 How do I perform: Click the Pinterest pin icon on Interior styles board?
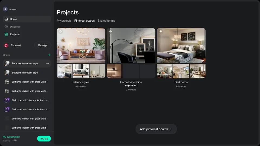point(60,31)
